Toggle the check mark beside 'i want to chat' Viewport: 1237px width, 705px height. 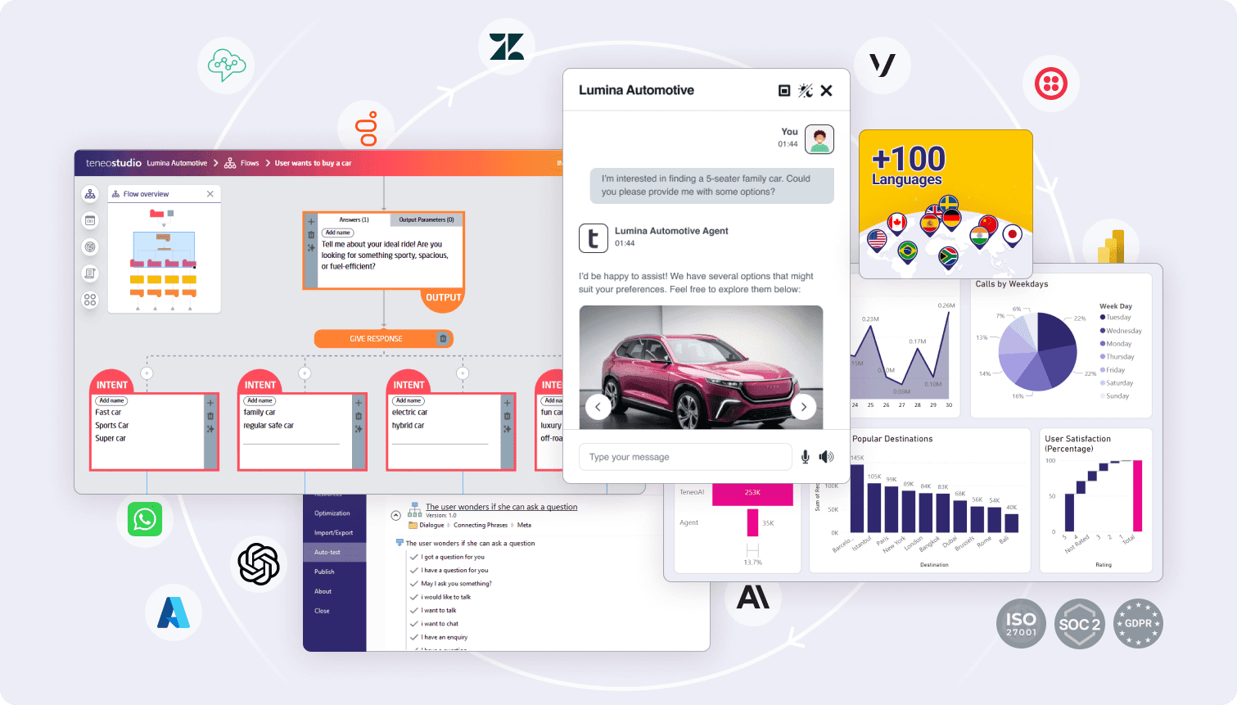tap(414, 624)
